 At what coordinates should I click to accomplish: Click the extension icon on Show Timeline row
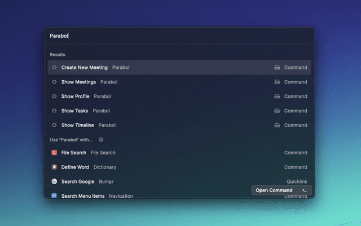[x=277, y=125]
